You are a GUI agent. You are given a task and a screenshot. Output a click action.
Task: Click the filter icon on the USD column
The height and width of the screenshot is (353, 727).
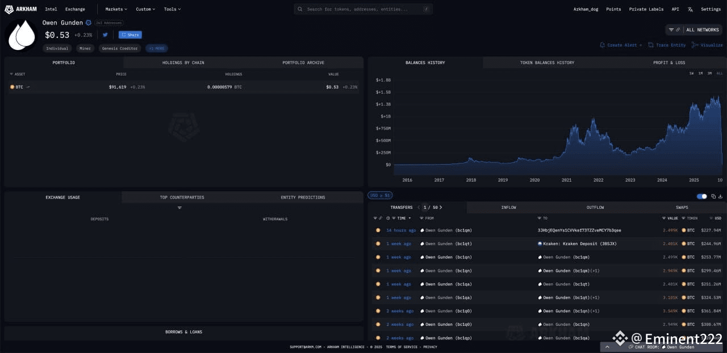pyautogui.click(x=711, y=218)
